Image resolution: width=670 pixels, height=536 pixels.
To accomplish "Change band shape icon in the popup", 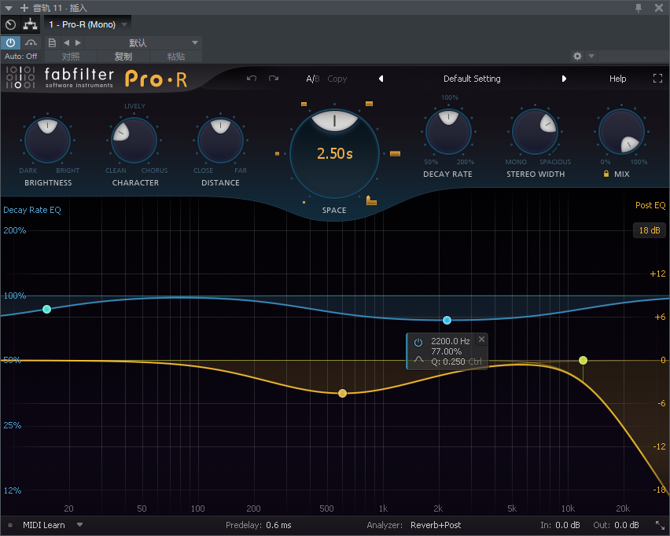I will [418, 360].
